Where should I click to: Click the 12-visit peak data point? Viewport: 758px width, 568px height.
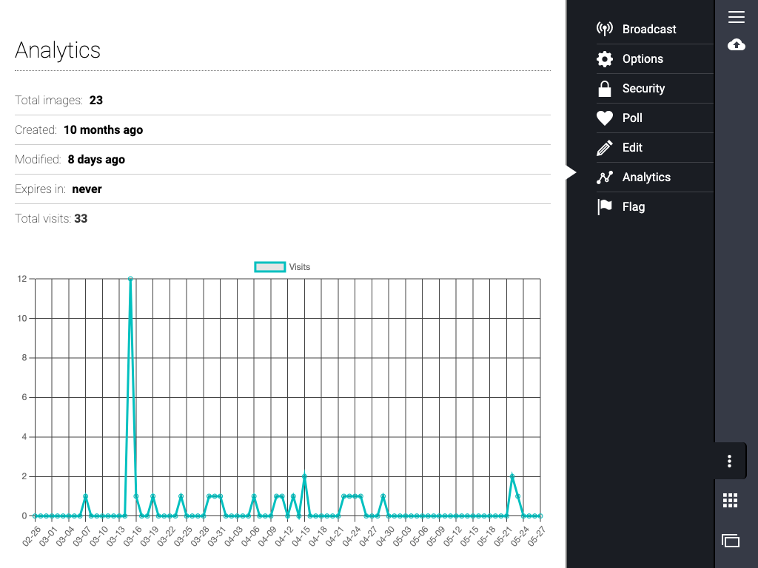pos(130,279)
